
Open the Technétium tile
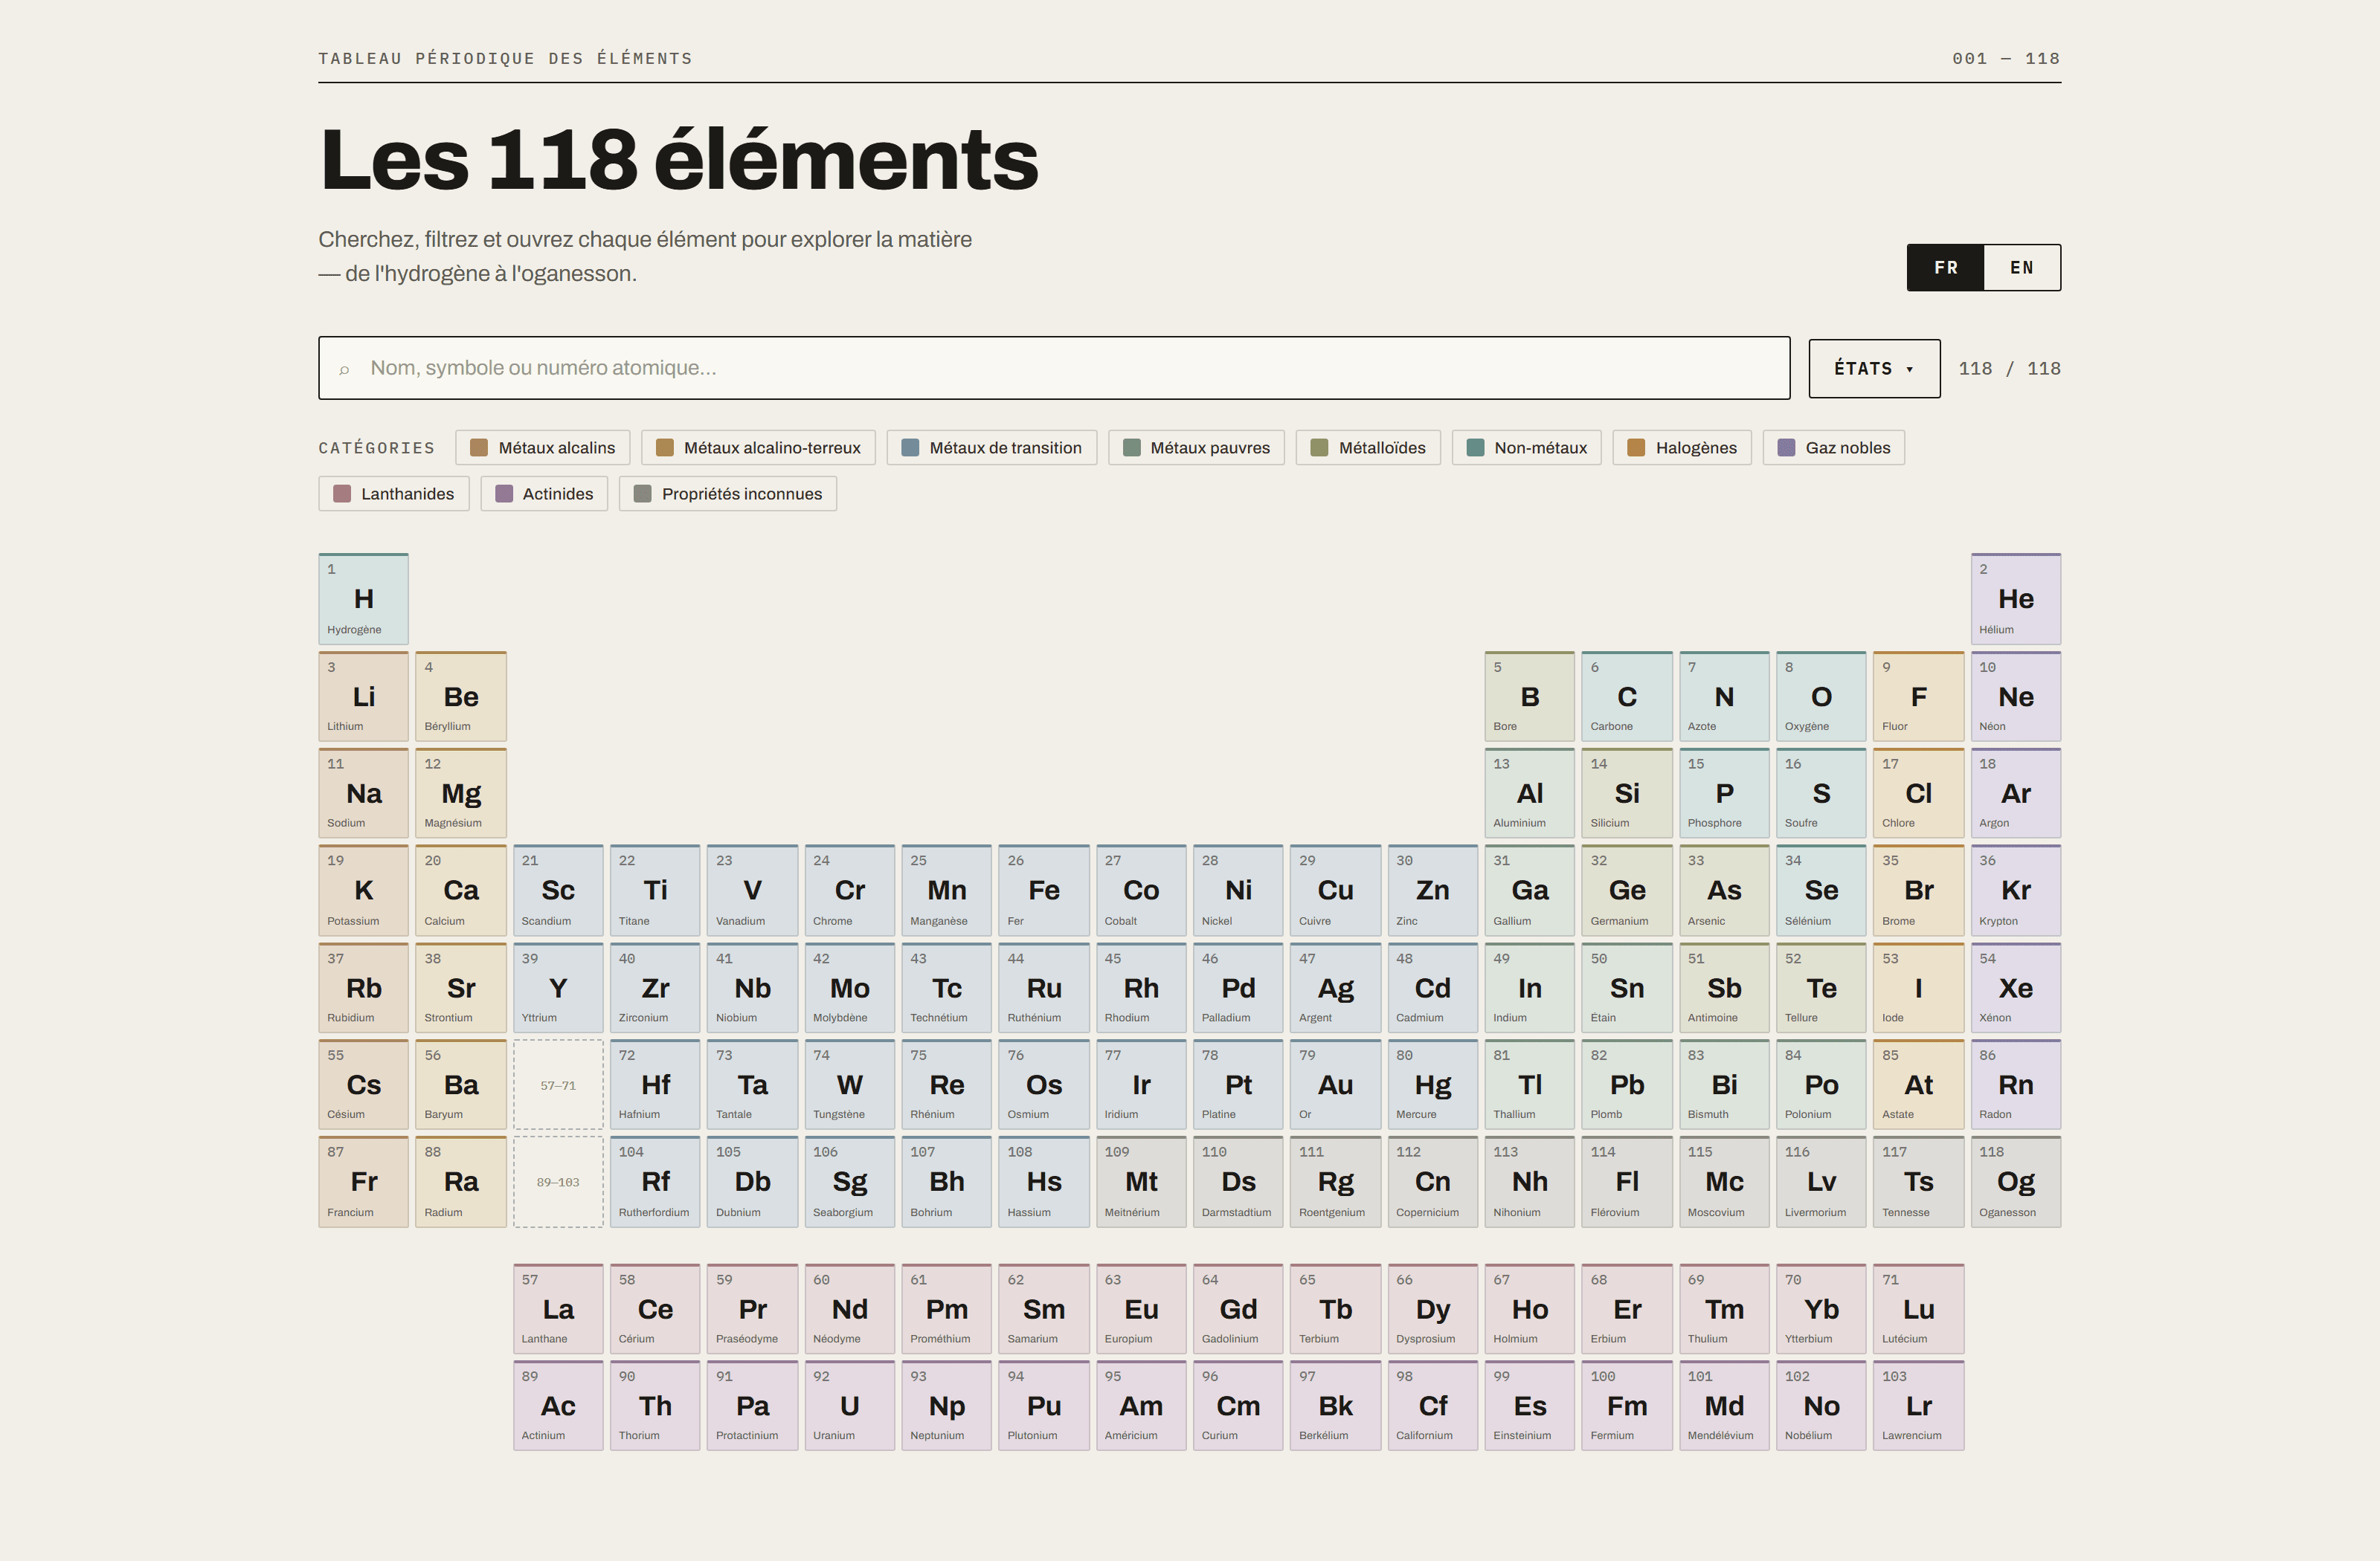[947, 989]
